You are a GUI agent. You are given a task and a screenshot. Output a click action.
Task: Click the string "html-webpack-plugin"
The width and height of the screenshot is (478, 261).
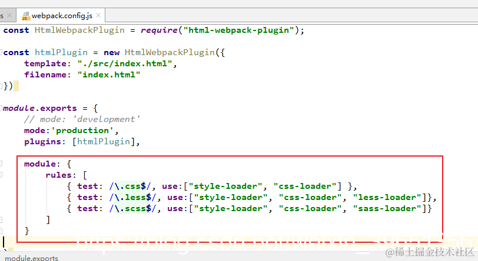[x=238, y=30]
